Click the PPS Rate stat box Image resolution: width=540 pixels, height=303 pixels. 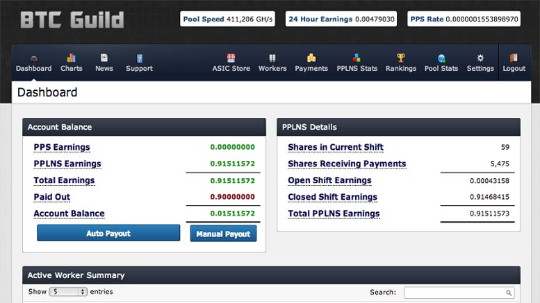click(x=464, y=19)
